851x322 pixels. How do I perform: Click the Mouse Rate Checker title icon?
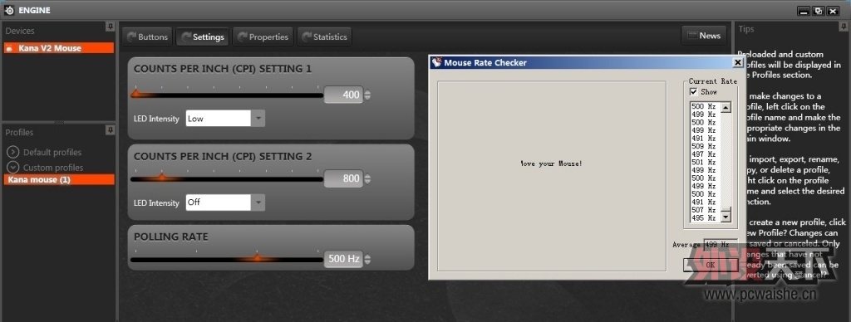437,62
